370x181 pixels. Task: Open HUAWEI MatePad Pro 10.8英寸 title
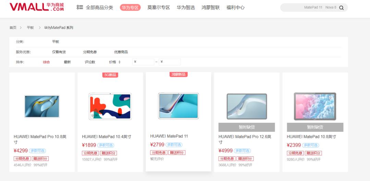click(x=40, y=140)
